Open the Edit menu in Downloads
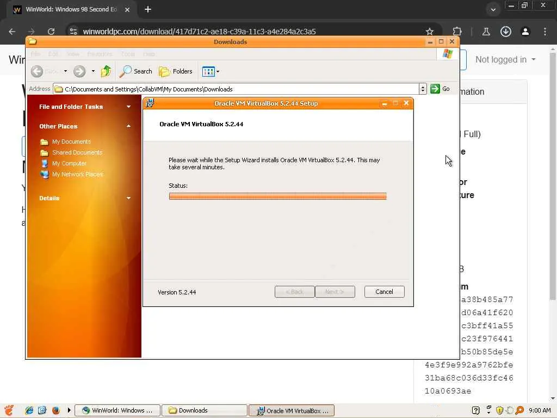The width and height of the screenshot is (557, 418). [53, 54]
